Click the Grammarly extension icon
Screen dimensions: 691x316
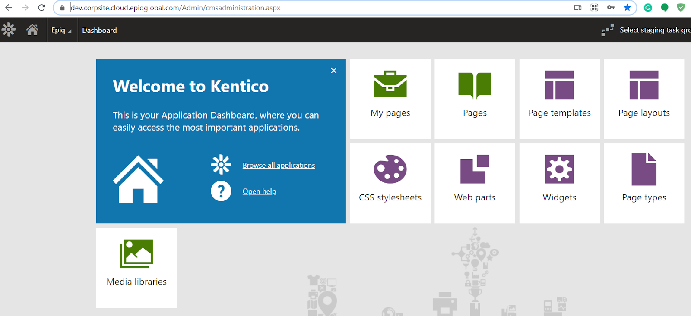pos(648,7)
